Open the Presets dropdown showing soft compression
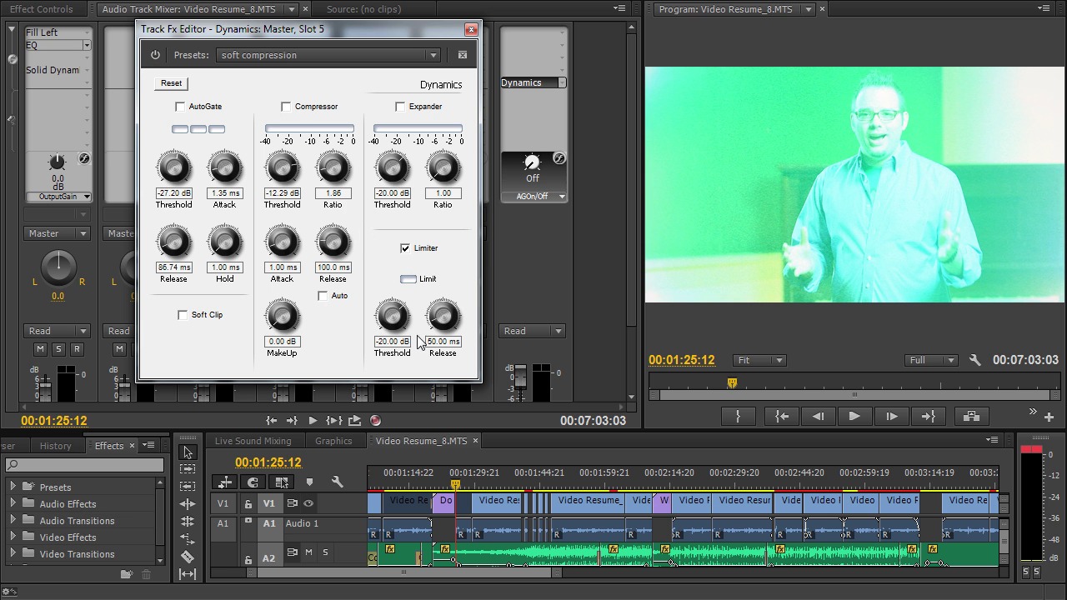Viewport: 1067px width, 600px height. pos(328,55)
